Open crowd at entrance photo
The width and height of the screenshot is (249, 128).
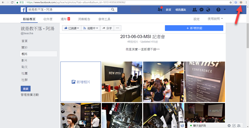[163, 82]
